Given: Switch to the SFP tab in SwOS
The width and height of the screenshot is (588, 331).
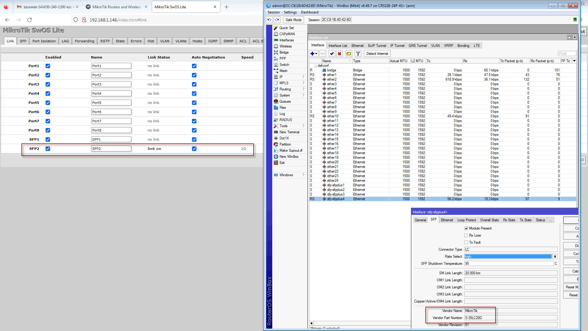Looking at the screenshot, I should click(23, 41).
